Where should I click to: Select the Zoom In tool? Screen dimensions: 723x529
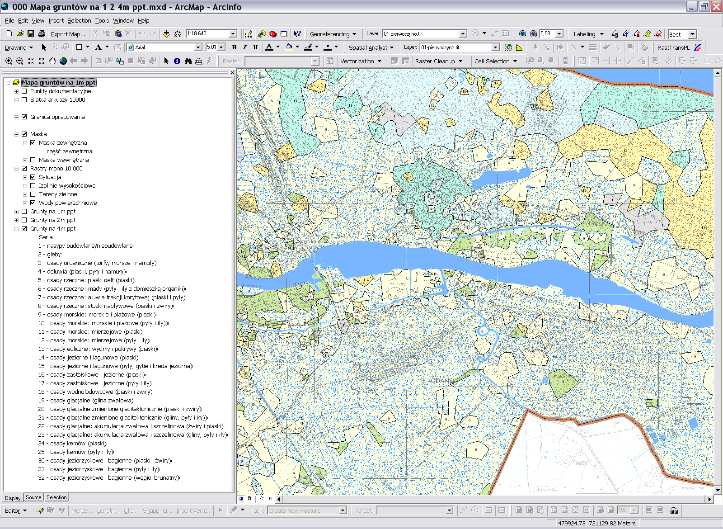[9, 61]
